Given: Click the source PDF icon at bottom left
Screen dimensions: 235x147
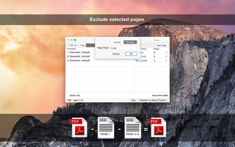Looking at the screenshot, I should 78,127.
